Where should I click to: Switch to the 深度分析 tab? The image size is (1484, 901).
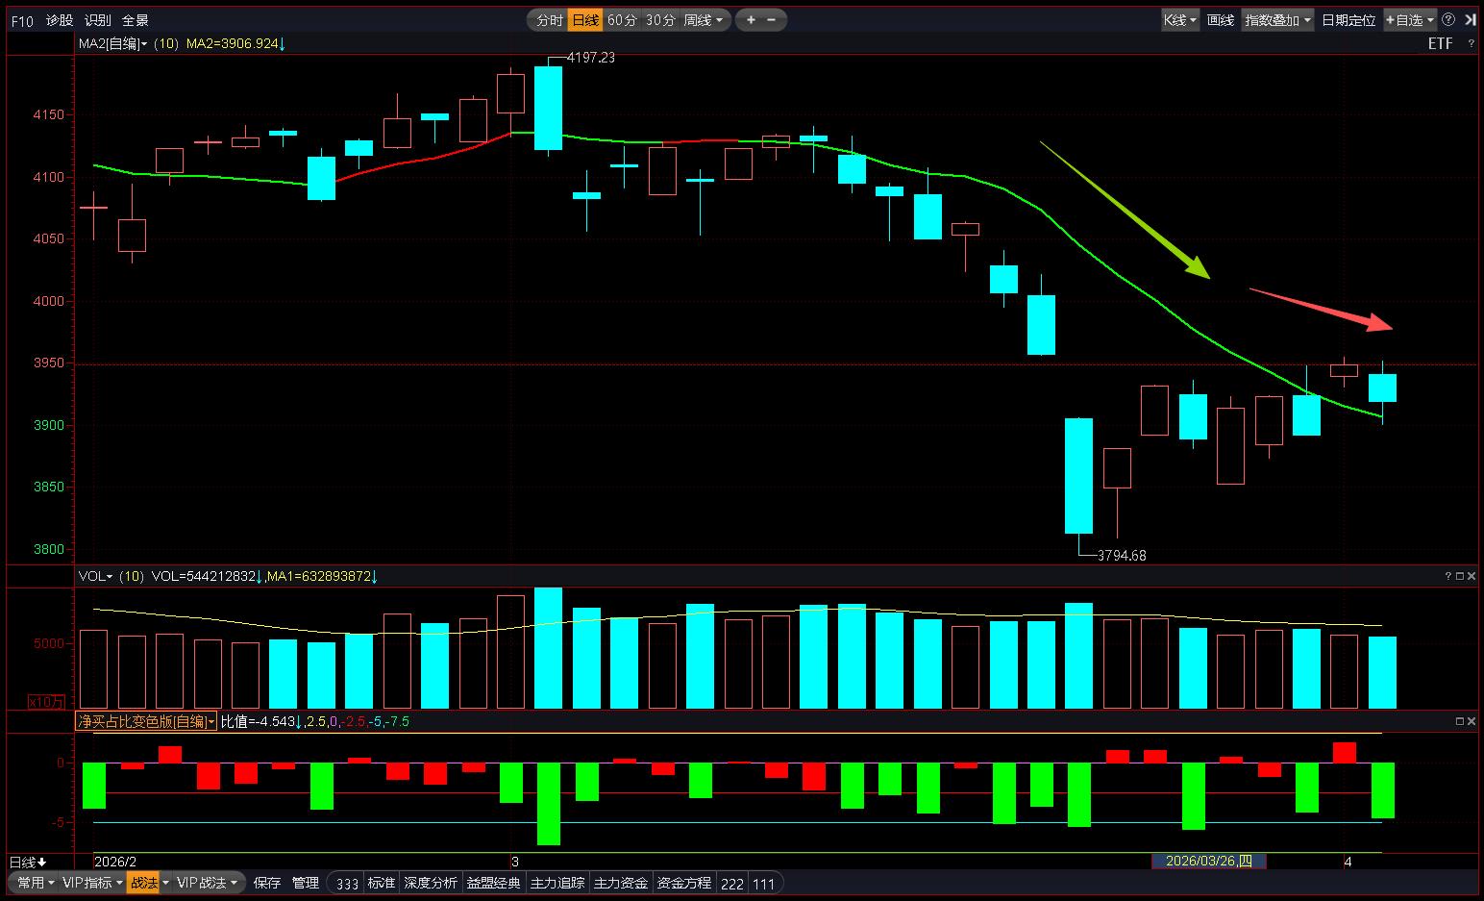[430, 883]
